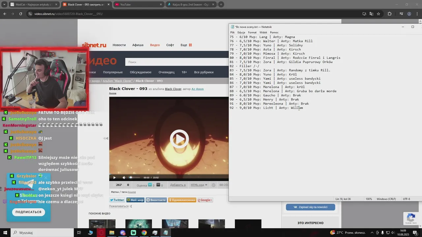
Task: Click the sibnet.ru logo
Action: (x=94, y=45)
